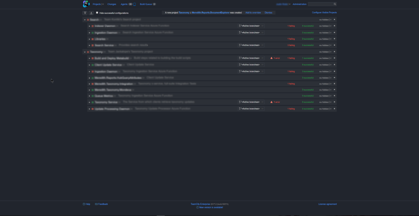Open Active branches dropdown for Indexer Daemon

click(x=251, y=26)
